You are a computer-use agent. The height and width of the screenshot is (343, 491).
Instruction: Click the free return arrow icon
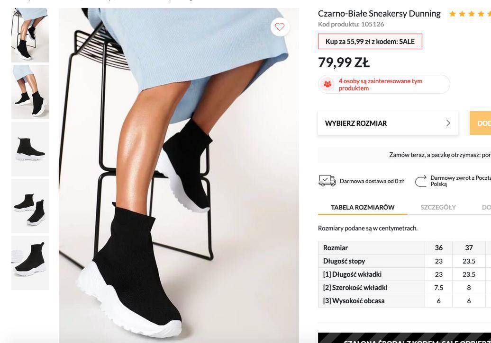[x=421, y=181]
